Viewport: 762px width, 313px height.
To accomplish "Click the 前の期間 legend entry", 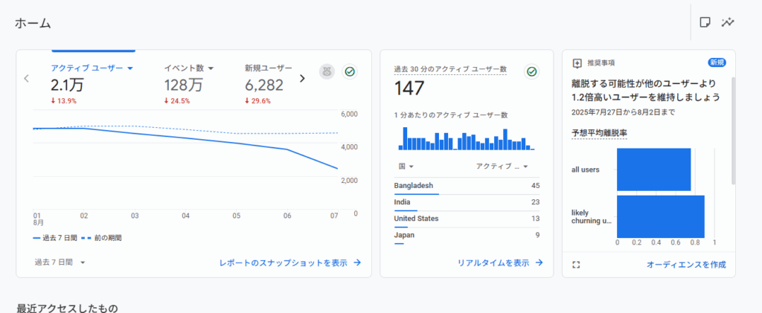I will [x=101, y=238].
